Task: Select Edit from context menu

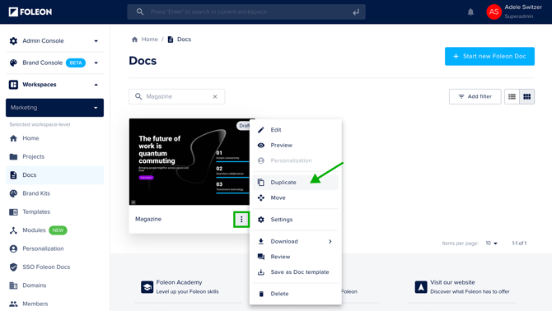Action: [296, 130]
